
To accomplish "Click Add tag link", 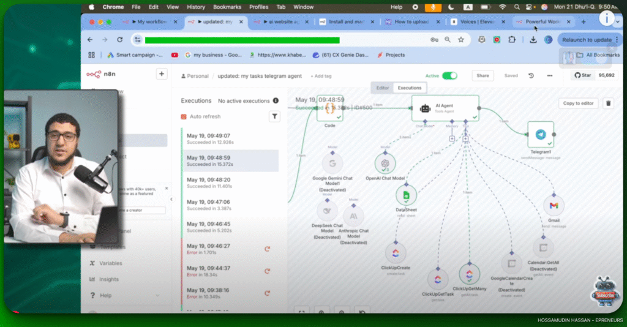I will click(321, 76).
